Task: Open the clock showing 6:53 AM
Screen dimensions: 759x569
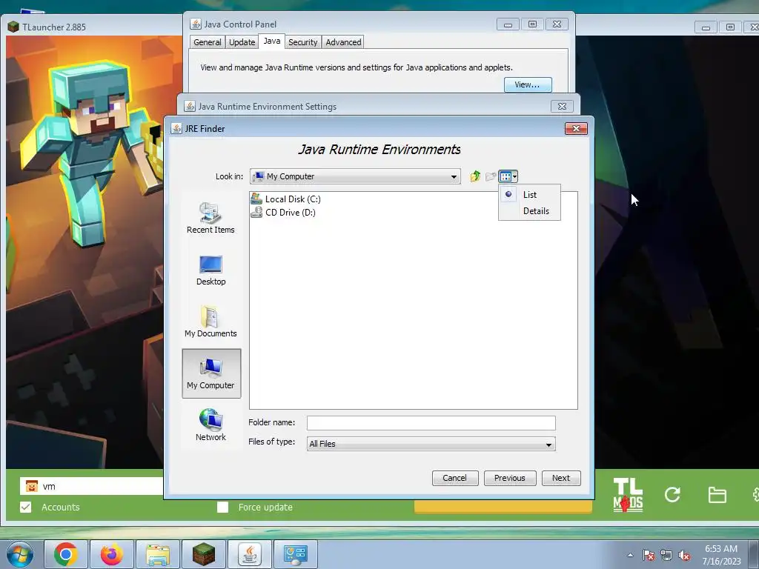Action: (721, 555)
